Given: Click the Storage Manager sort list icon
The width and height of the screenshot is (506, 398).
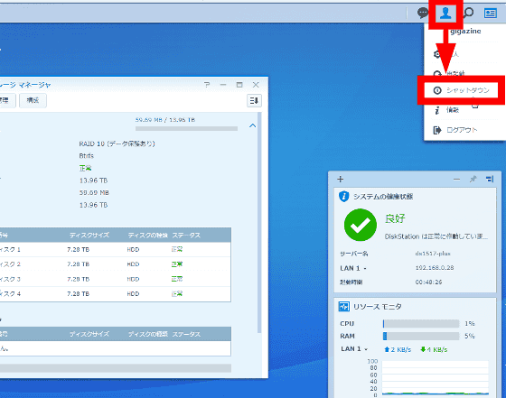Looking at the screenshot, I should [x=254, y=100].
